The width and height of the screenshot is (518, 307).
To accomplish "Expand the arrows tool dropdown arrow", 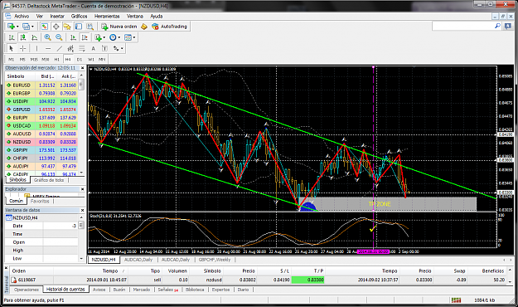I will [122, 49].
